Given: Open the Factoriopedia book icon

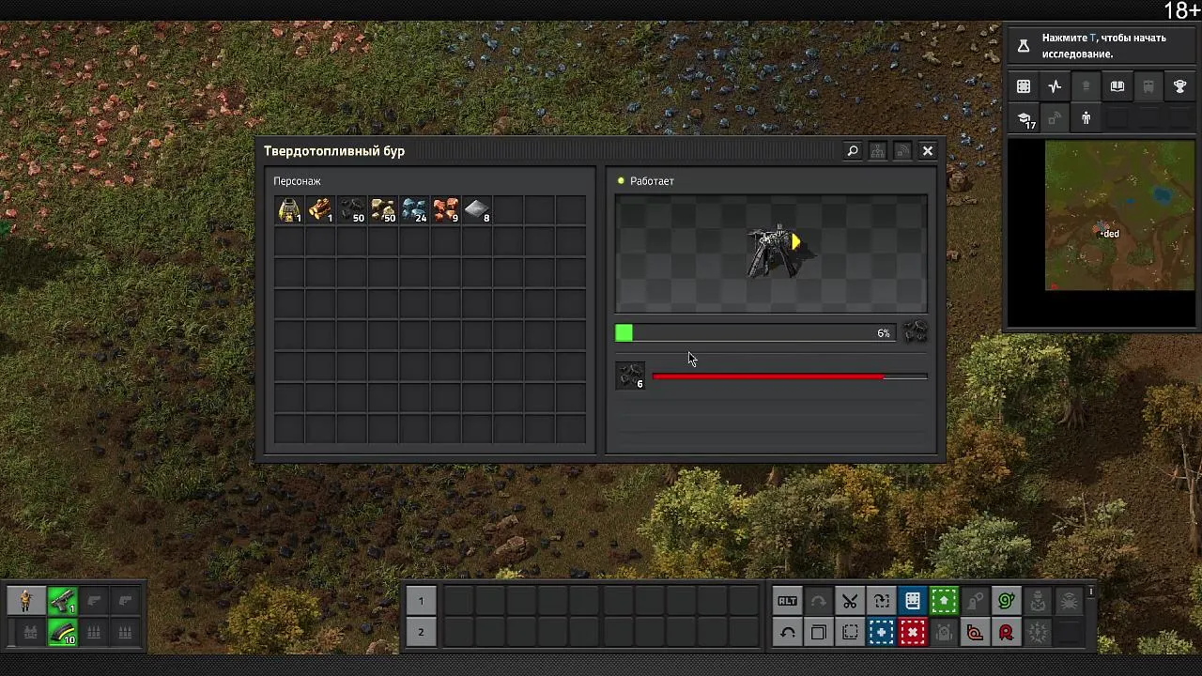Looking at the screenshot, I should tap(1117, 86).
